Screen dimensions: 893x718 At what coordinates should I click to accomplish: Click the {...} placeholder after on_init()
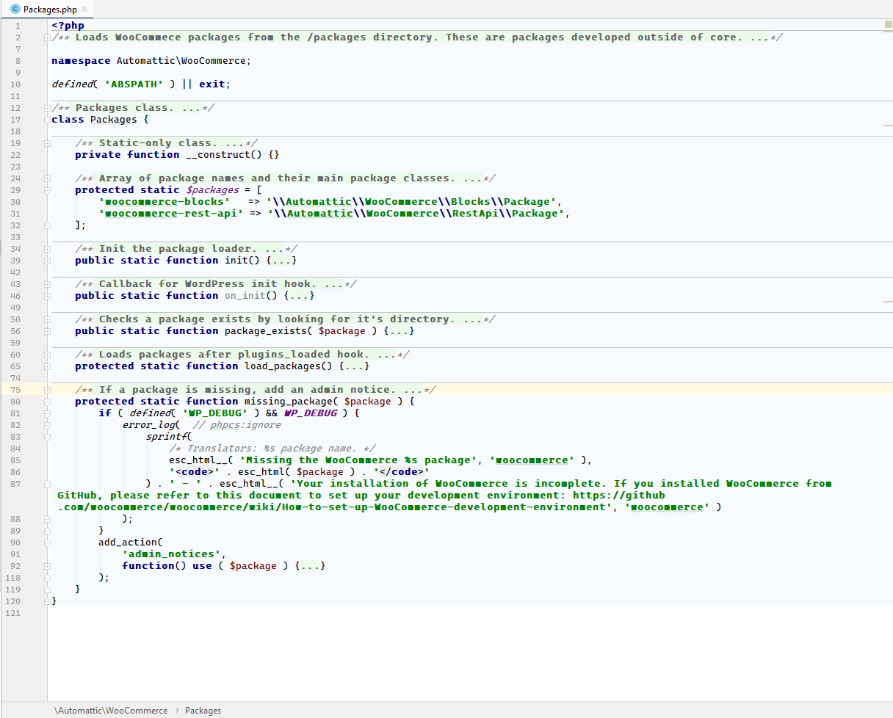tap(300, 296)
